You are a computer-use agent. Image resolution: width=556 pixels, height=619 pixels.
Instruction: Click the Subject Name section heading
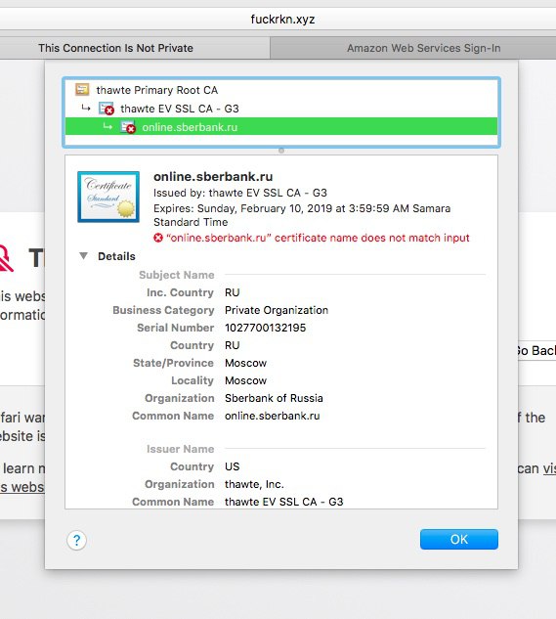point(177,275)
